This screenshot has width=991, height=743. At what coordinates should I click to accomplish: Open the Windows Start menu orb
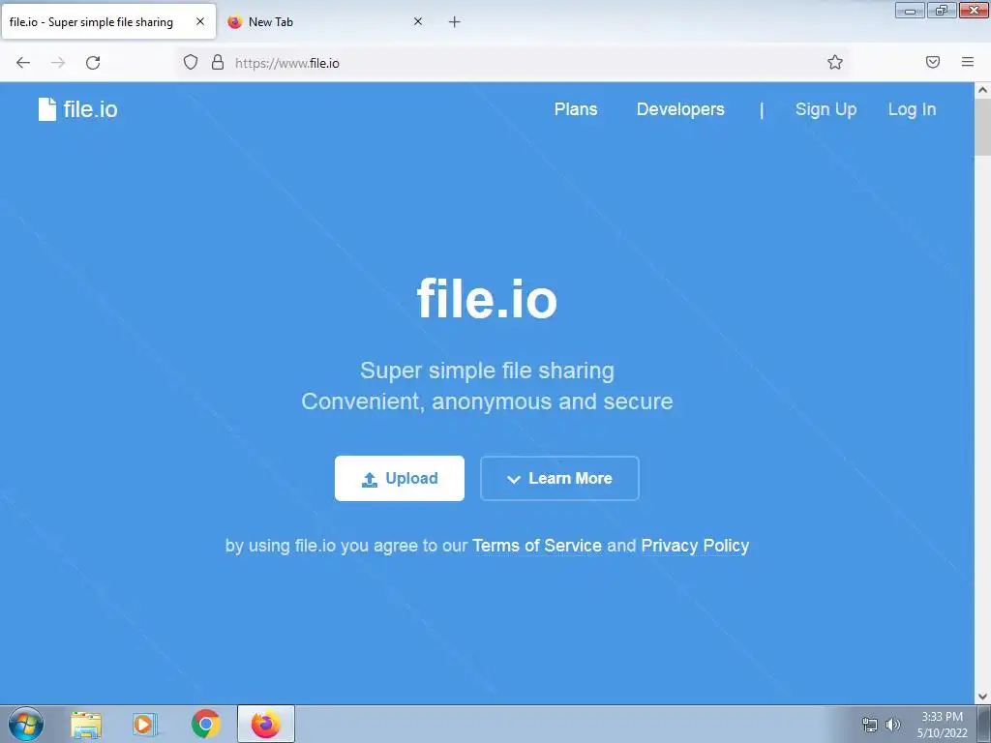26,724
